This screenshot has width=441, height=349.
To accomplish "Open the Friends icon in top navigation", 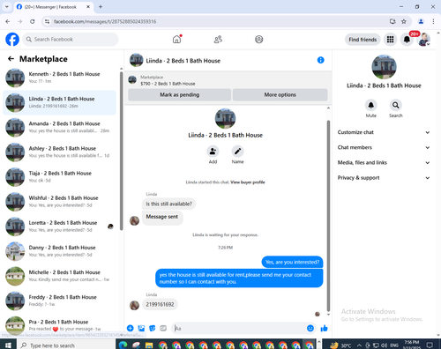I will point(218,39).
